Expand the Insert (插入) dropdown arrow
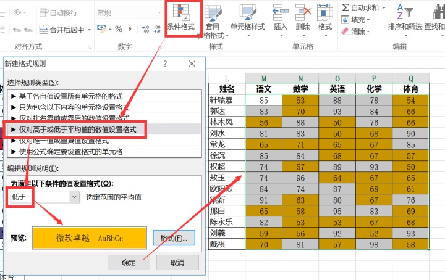Viewport: 445px width, 280px height. [282, 35]
